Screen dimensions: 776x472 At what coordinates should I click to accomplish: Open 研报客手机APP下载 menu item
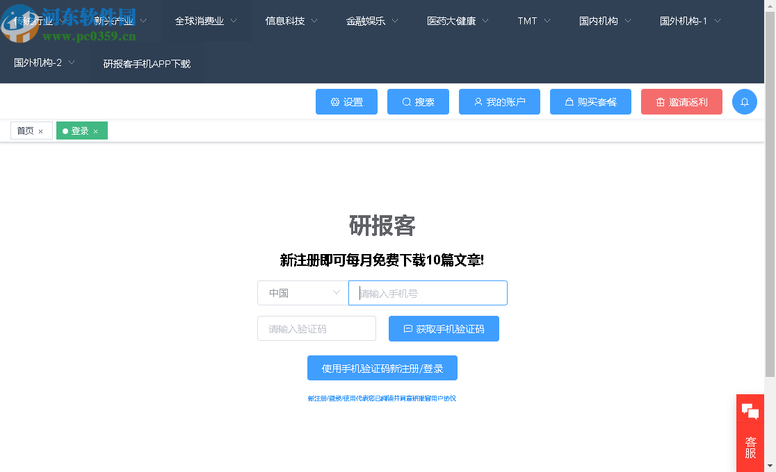pos(146,63)
